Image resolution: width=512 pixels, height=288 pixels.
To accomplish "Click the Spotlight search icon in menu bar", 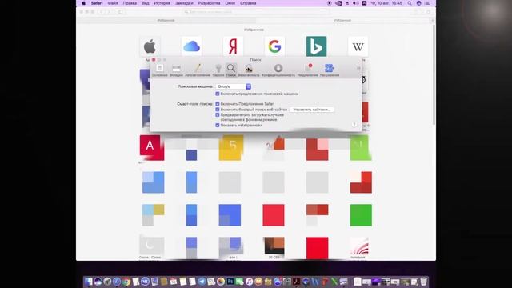I will [410, 3].
